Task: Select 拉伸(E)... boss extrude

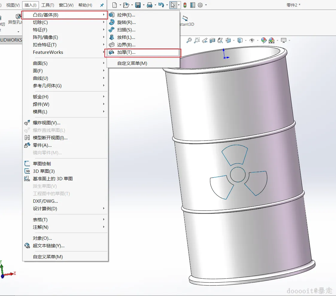Action: tap(126, 15)
